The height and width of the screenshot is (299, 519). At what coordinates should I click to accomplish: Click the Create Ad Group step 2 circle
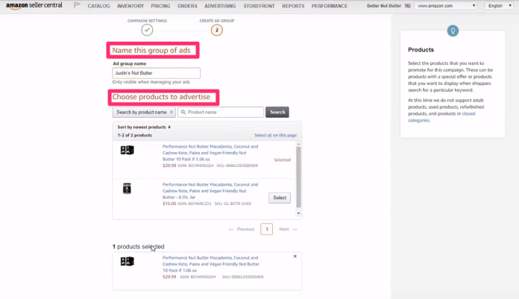click(216, 30)
